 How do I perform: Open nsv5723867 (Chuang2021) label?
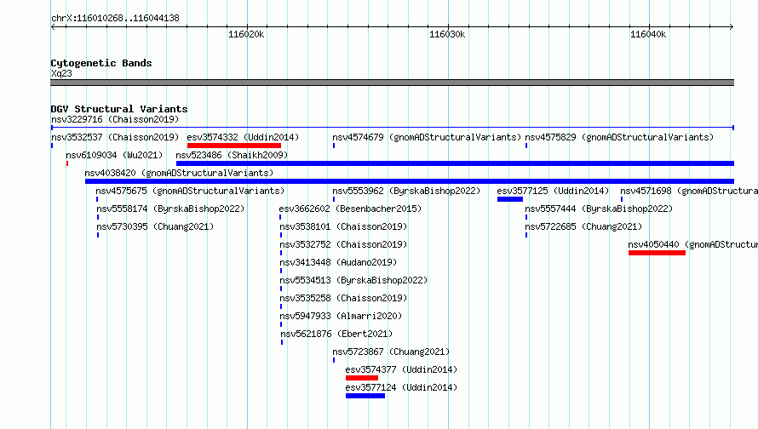pos(391,352)
